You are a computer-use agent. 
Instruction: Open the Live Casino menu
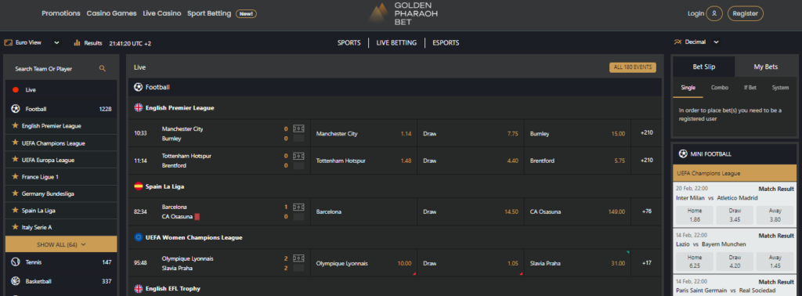pyautogui.click(x=162, y=14)
